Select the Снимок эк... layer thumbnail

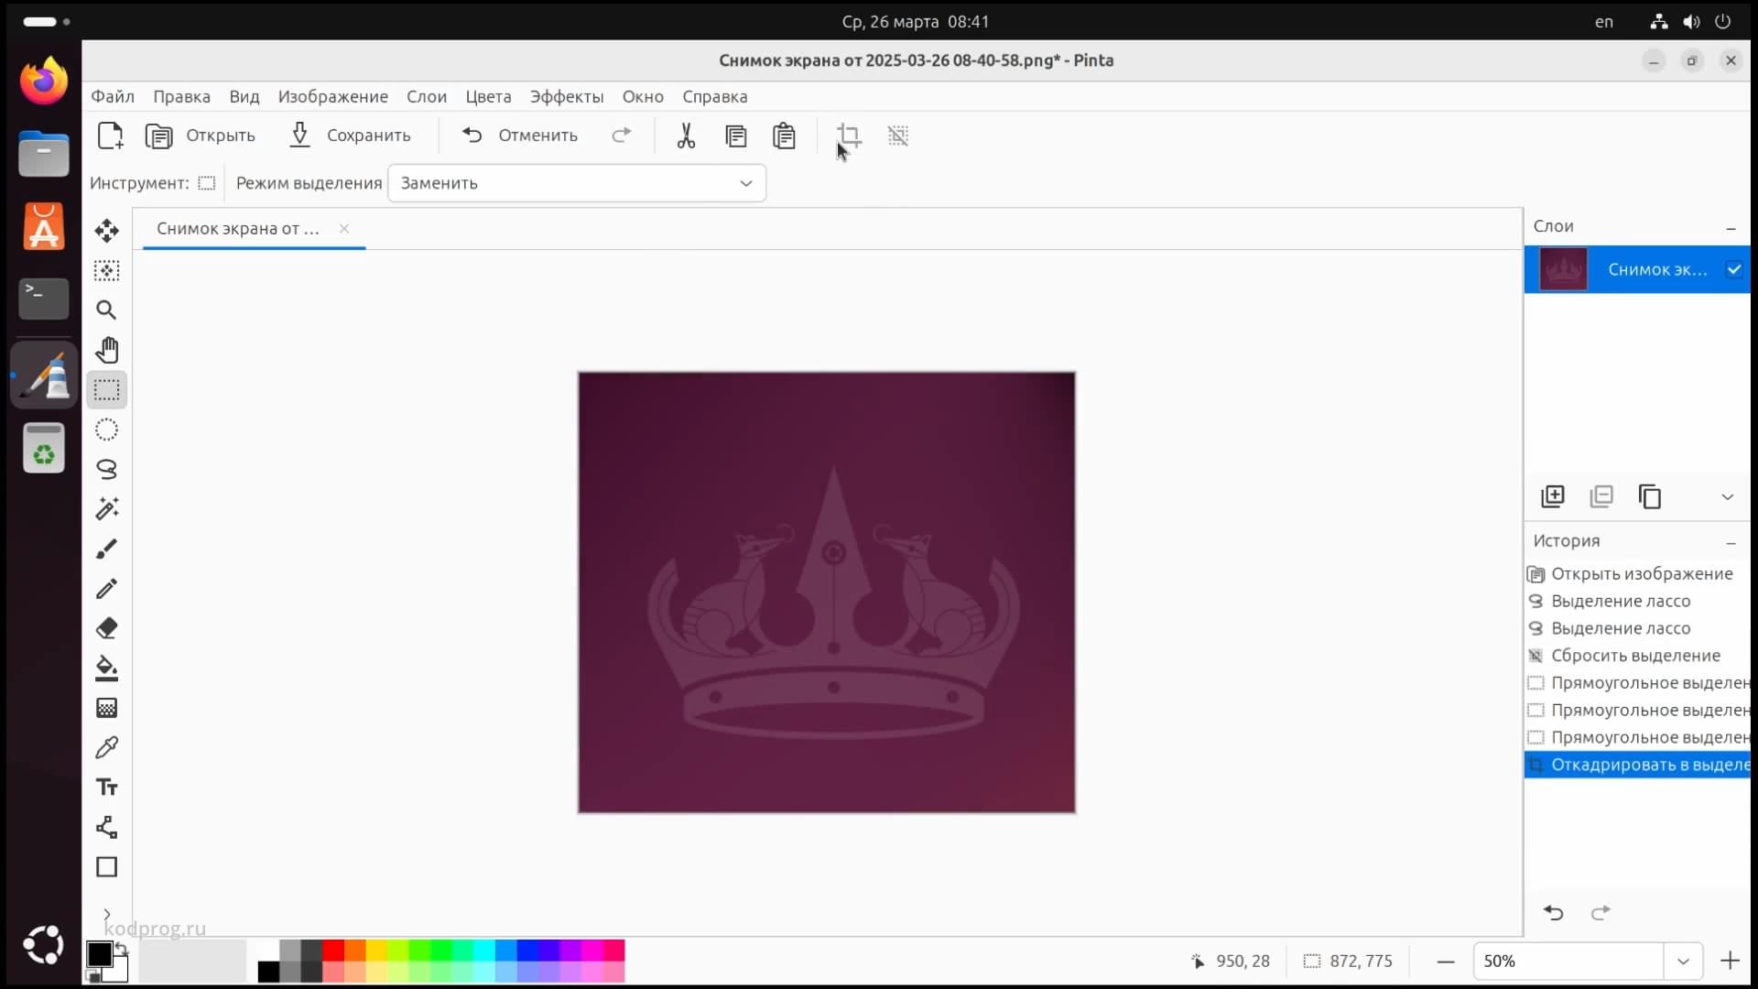1563,269
